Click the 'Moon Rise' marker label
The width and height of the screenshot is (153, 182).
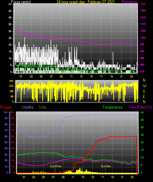tap(39, 172)
